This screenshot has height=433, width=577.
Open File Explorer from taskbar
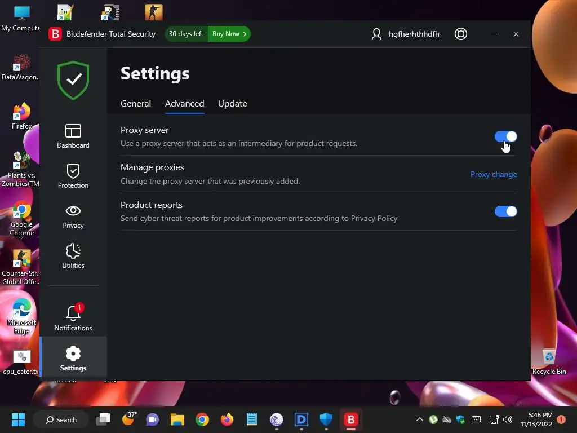point(177,419)
